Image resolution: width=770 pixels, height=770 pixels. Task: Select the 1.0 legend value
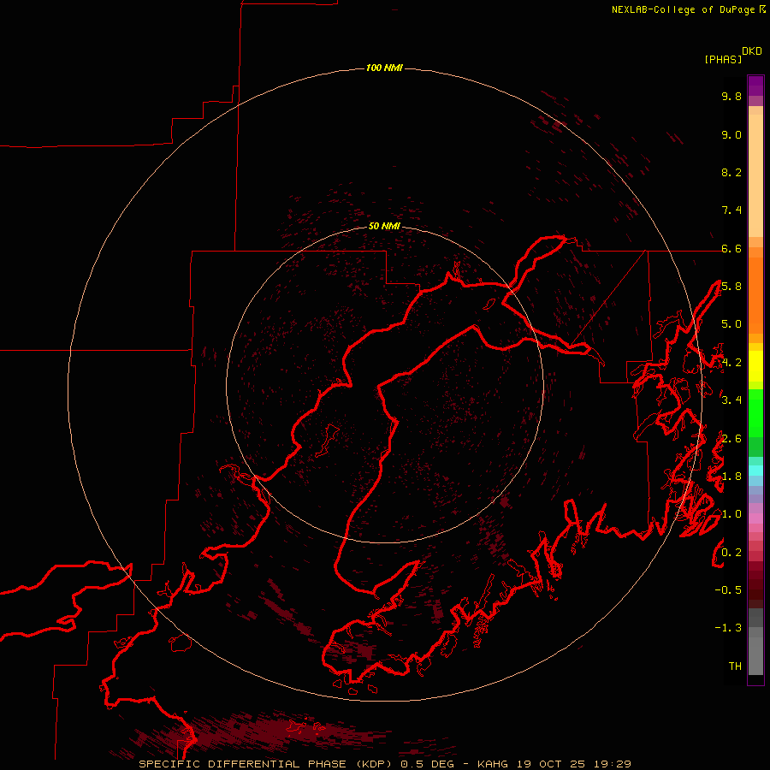tap(731, 514)
